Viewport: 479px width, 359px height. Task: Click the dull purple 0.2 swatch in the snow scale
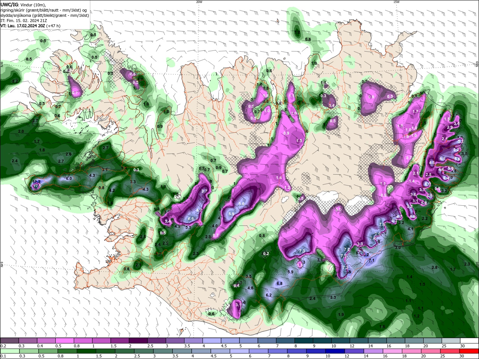(9, 341)
